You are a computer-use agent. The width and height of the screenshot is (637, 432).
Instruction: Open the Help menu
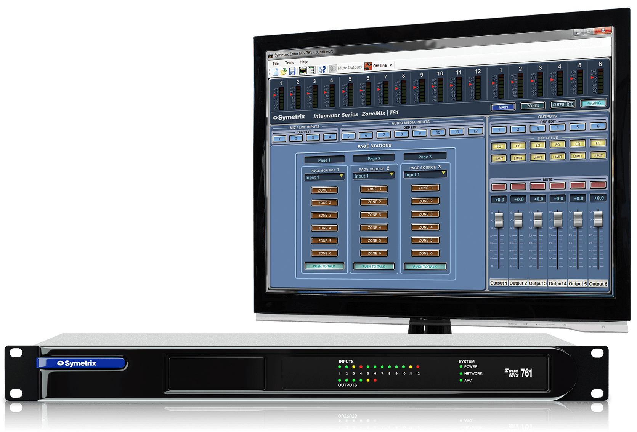(303, 62)
